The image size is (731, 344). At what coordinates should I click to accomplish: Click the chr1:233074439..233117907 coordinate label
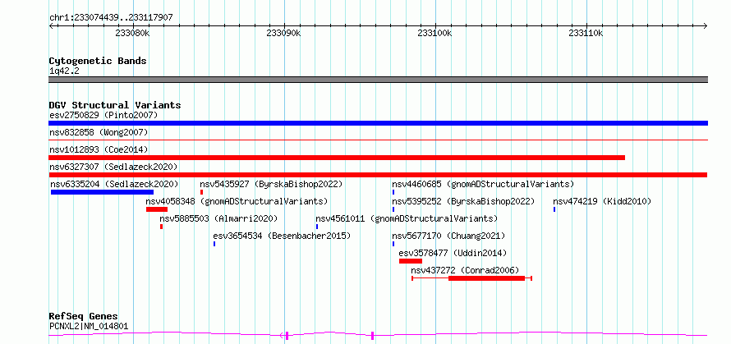click(111, 18)
